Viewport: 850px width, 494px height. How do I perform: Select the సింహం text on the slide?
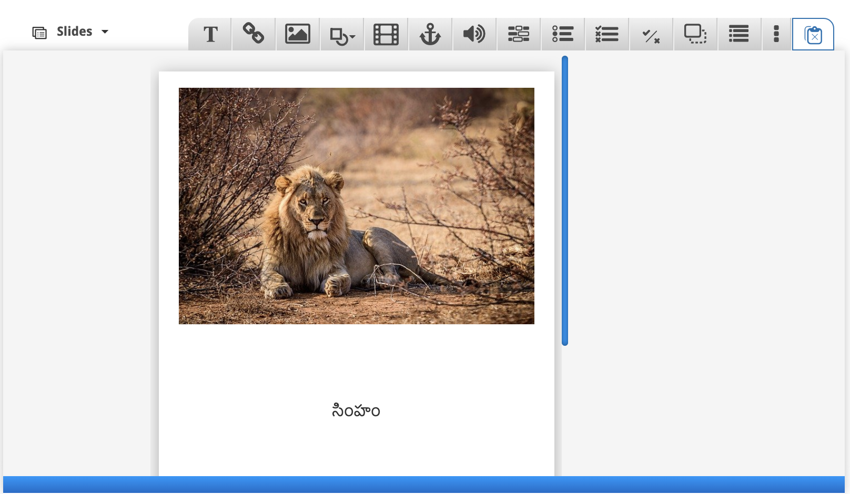356,411
